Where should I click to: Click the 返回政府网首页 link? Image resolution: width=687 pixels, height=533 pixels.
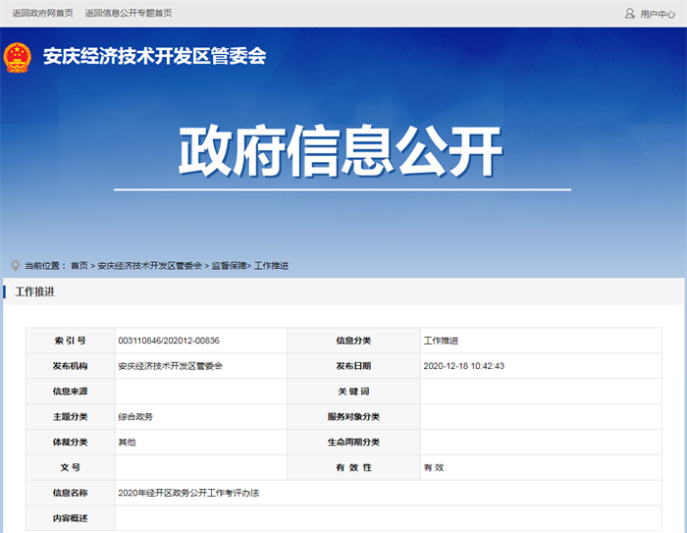[x=42, y=14]
